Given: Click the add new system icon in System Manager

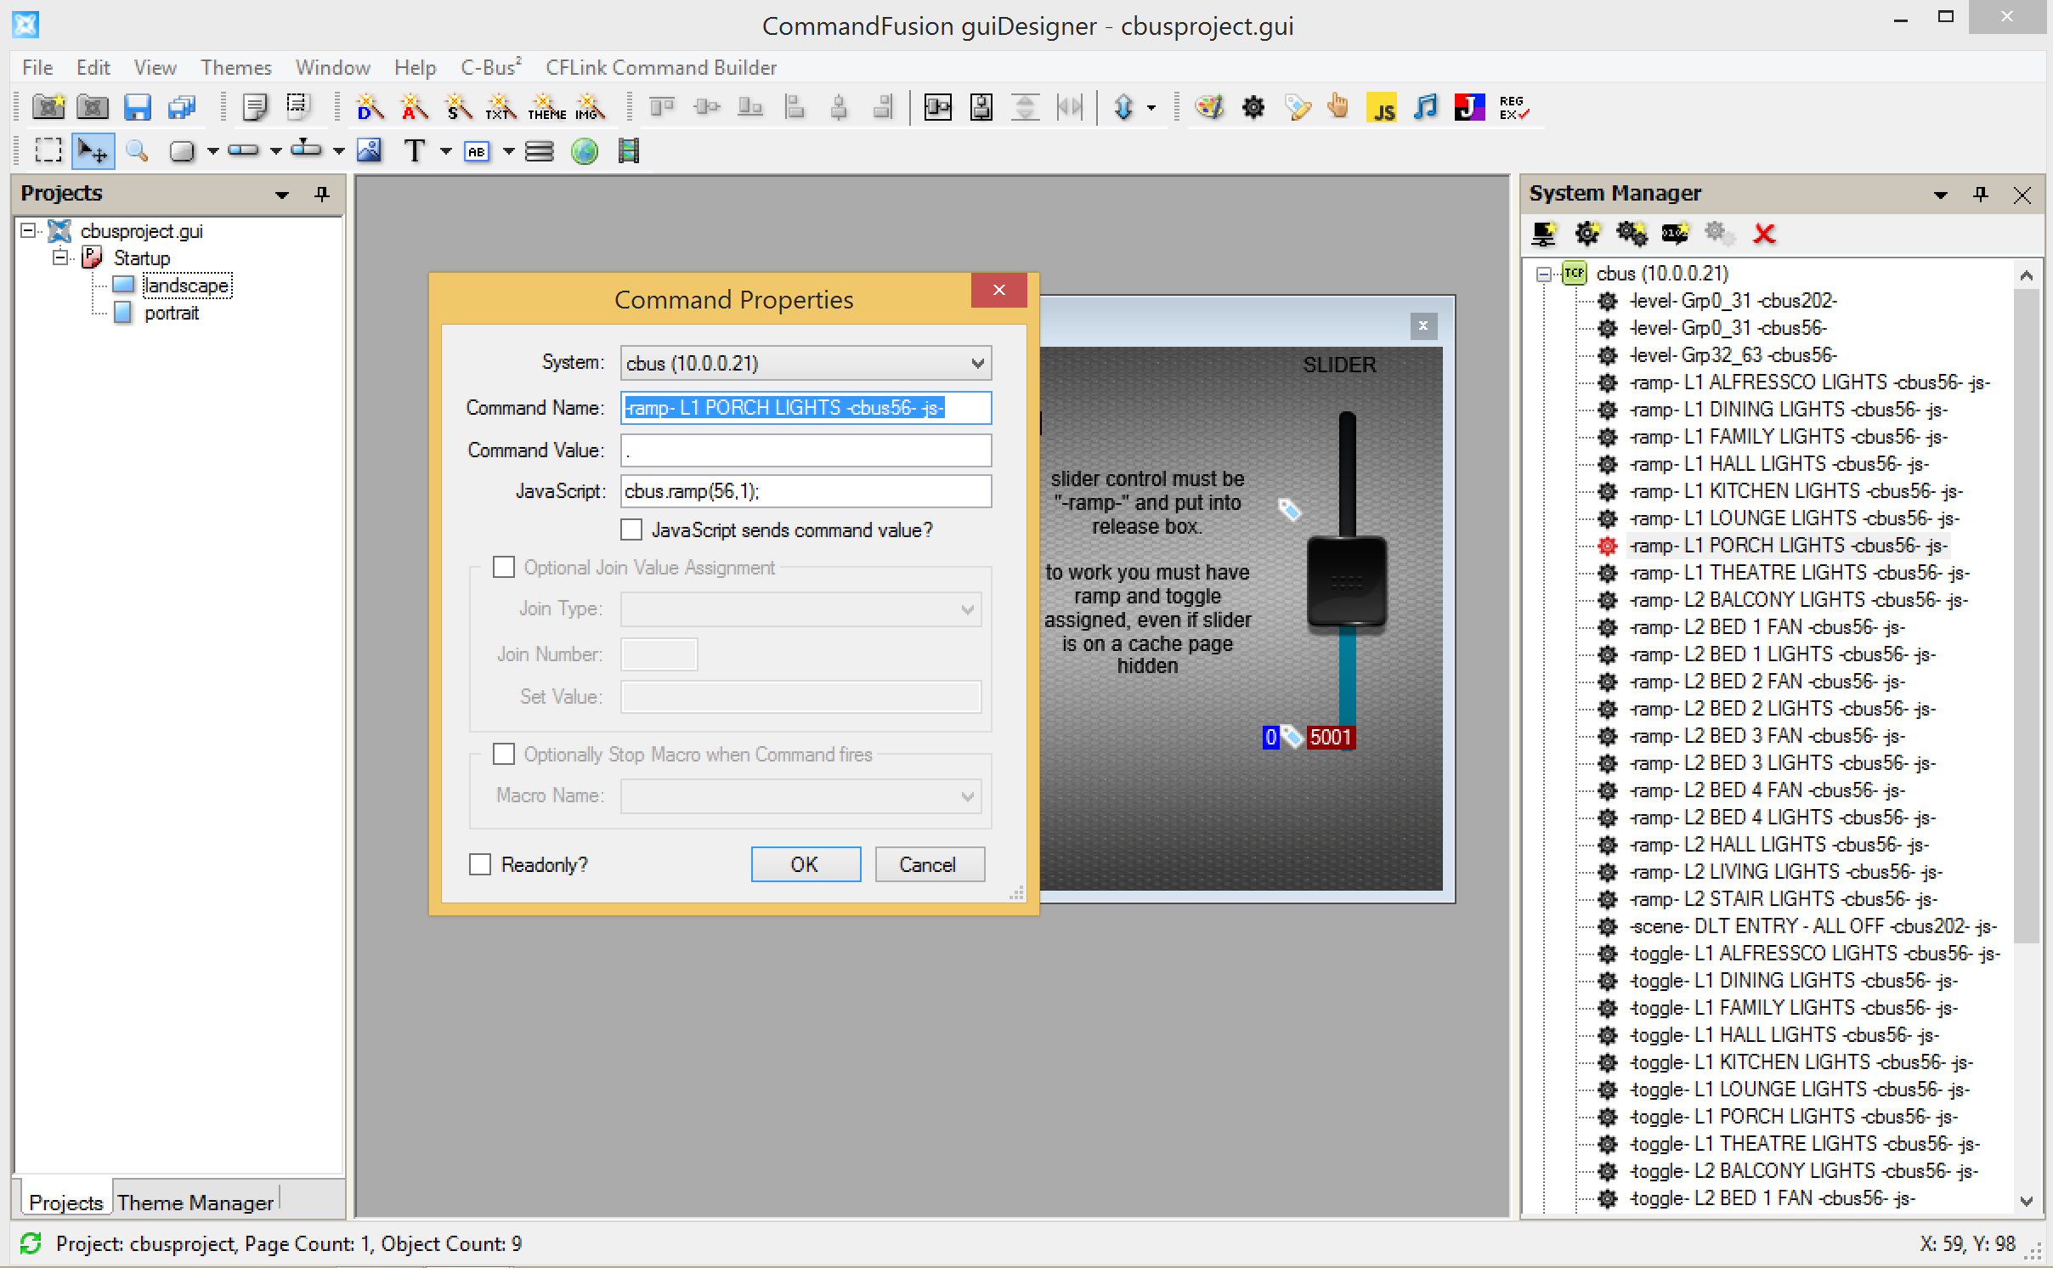Looking at the screenshot, I should 1543,234.
